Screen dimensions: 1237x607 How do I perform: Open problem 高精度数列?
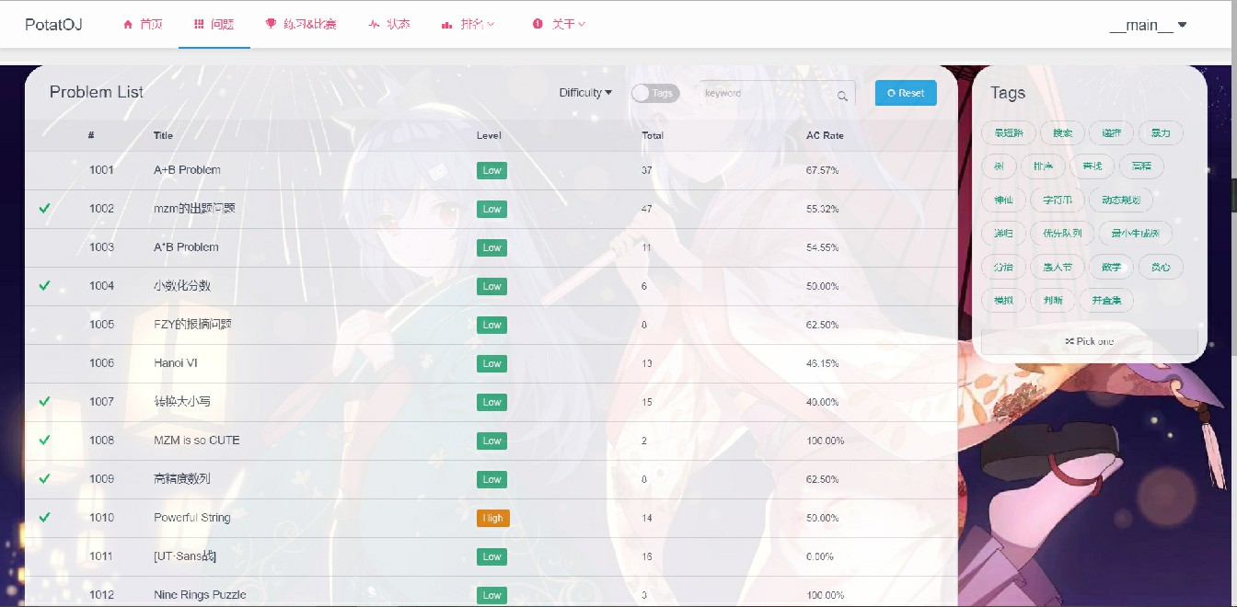tap(182, 479)
